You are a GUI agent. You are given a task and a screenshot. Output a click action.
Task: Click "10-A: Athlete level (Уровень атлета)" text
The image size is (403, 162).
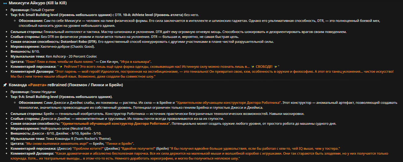[153, 15]
